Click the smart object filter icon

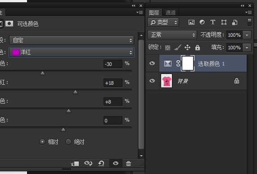pos(234,22)
